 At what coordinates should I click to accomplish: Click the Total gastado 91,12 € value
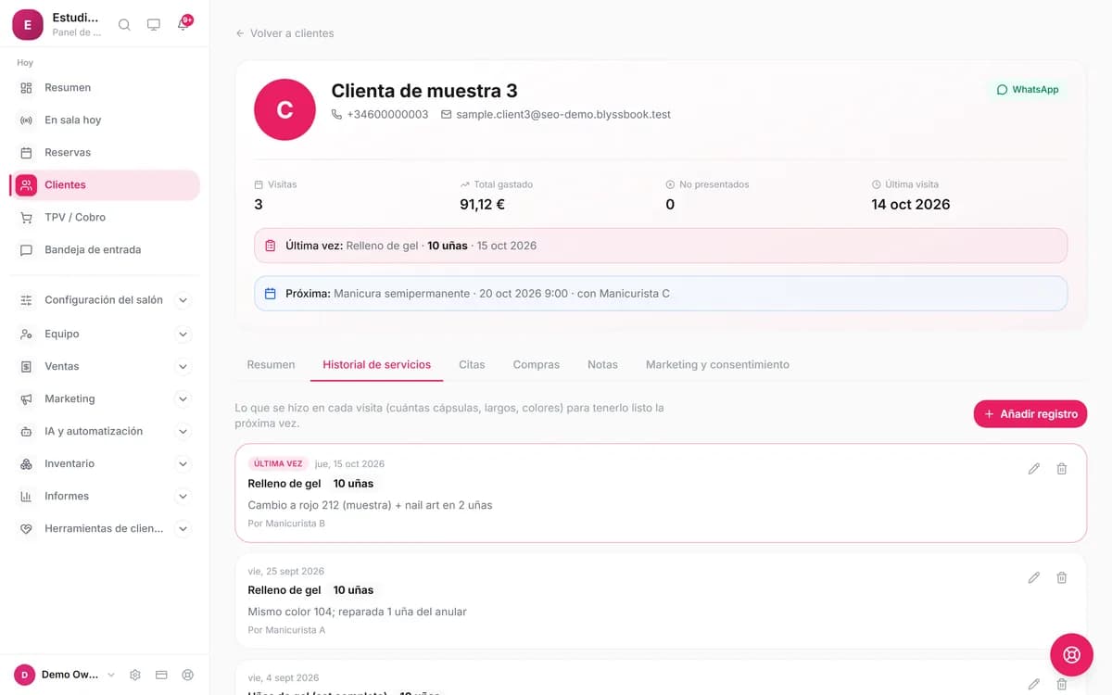tap(482, 205)
